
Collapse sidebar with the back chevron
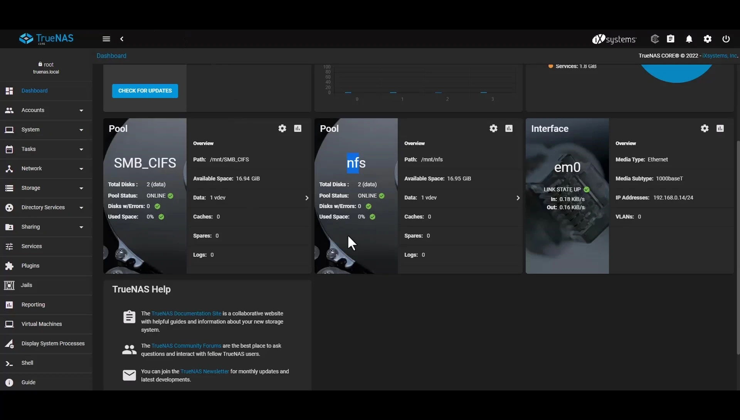pyautogui.click(x=122, y=39)
